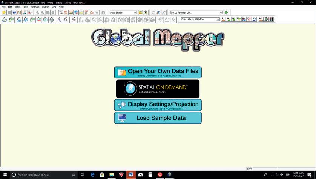Click the 1:??? scale in status bar

coord(249,169)
